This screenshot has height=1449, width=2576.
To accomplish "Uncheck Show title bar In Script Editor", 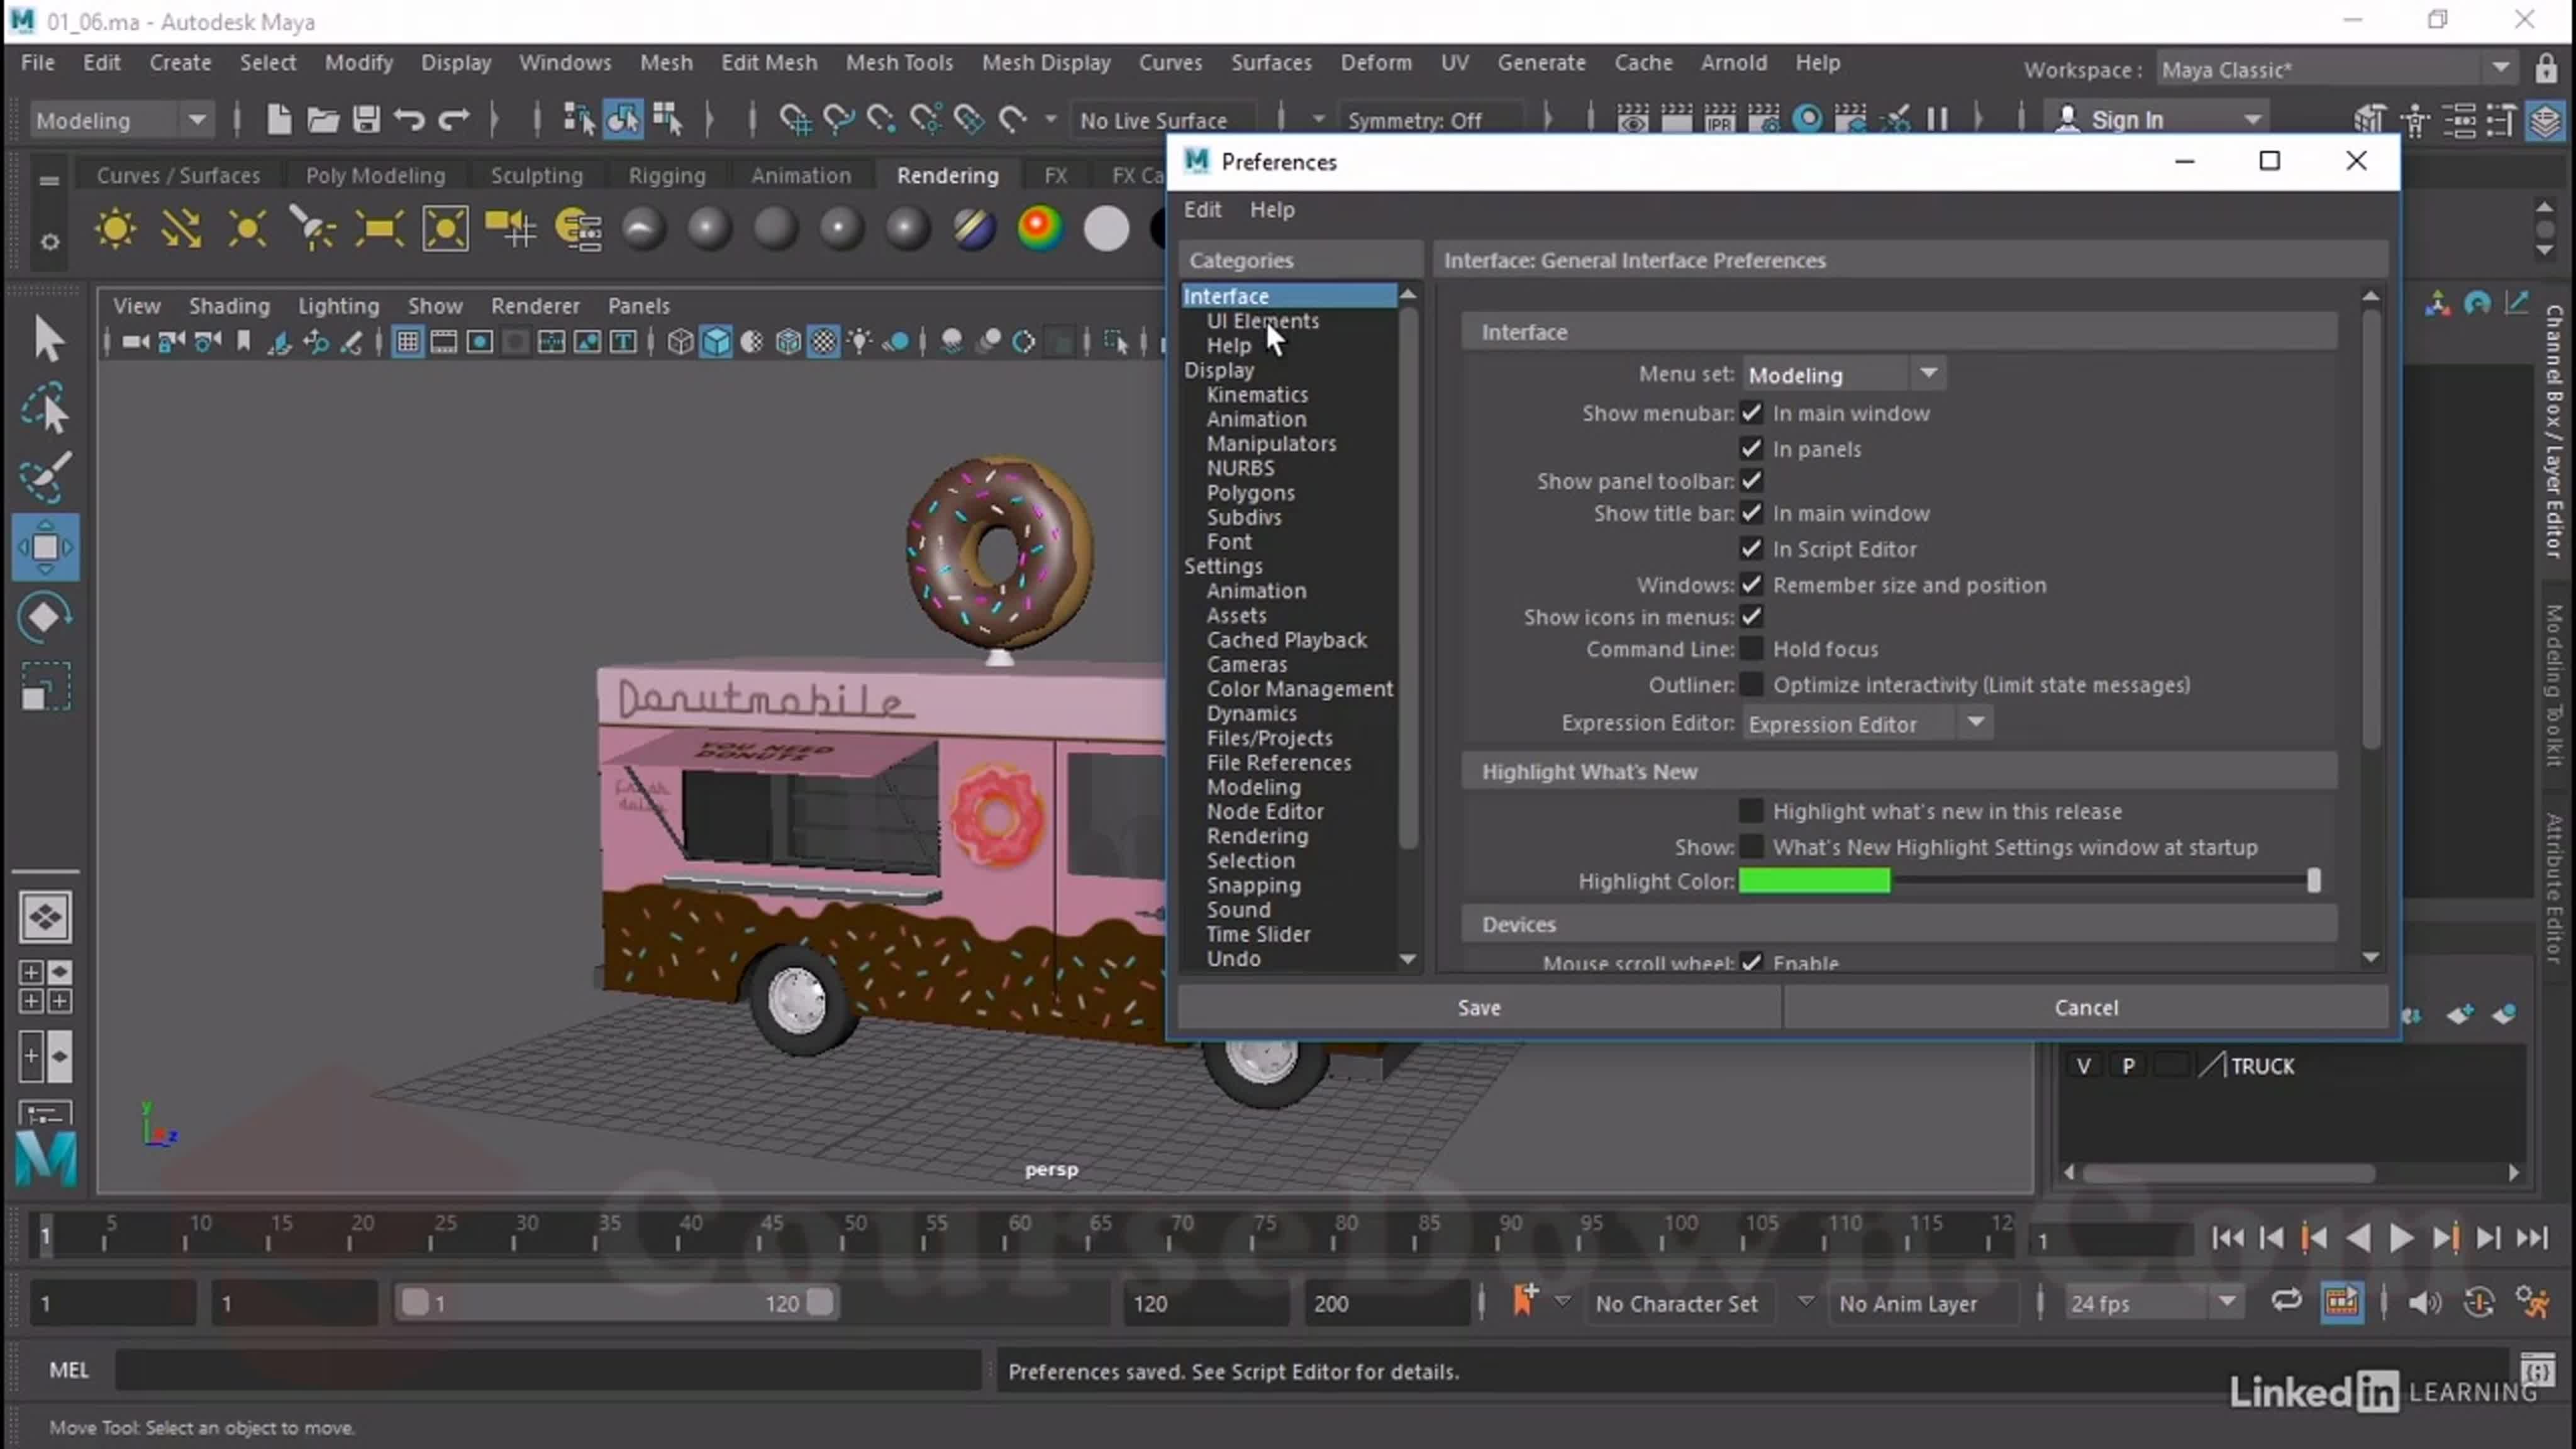I will 1751,548.
